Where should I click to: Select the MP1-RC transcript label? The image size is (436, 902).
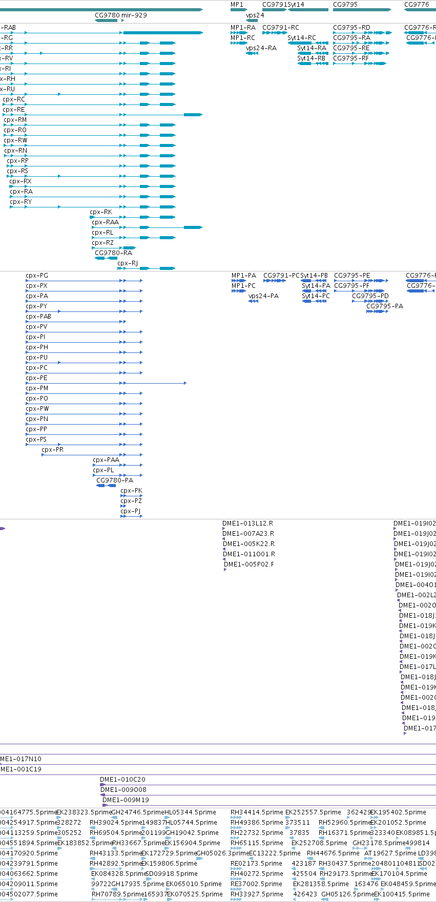point(243,38)
